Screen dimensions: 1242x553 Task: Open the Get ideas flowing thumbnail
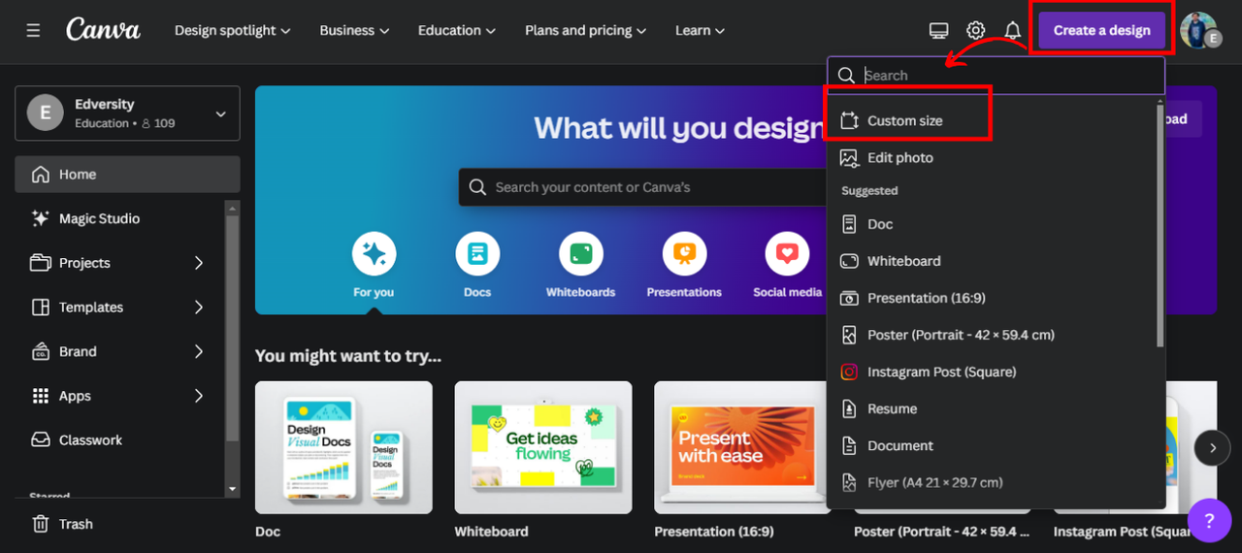[543, 447]
